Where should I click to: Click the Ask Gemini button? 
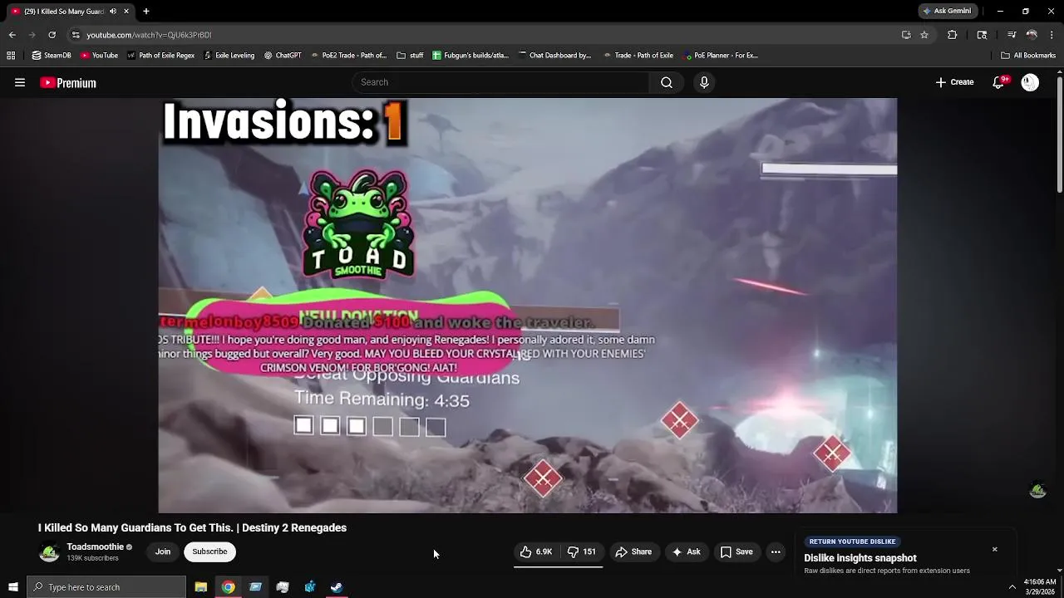(x=947, y=12)
